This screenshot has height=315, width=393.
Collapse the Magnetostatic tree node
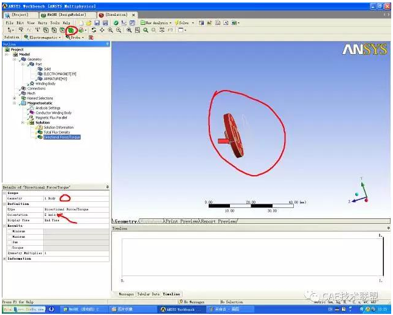(x=15, y=103)
